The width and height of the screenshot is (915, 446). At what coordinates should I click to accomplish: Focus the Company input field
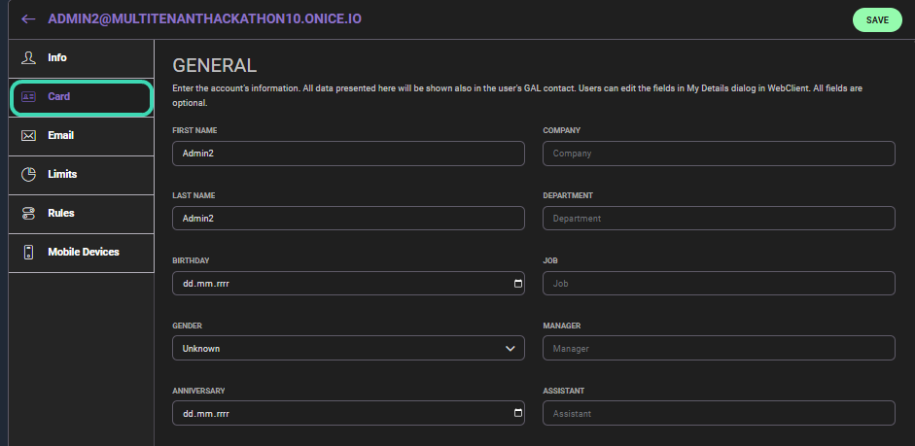pyautogui.click(x=719, y=154)
